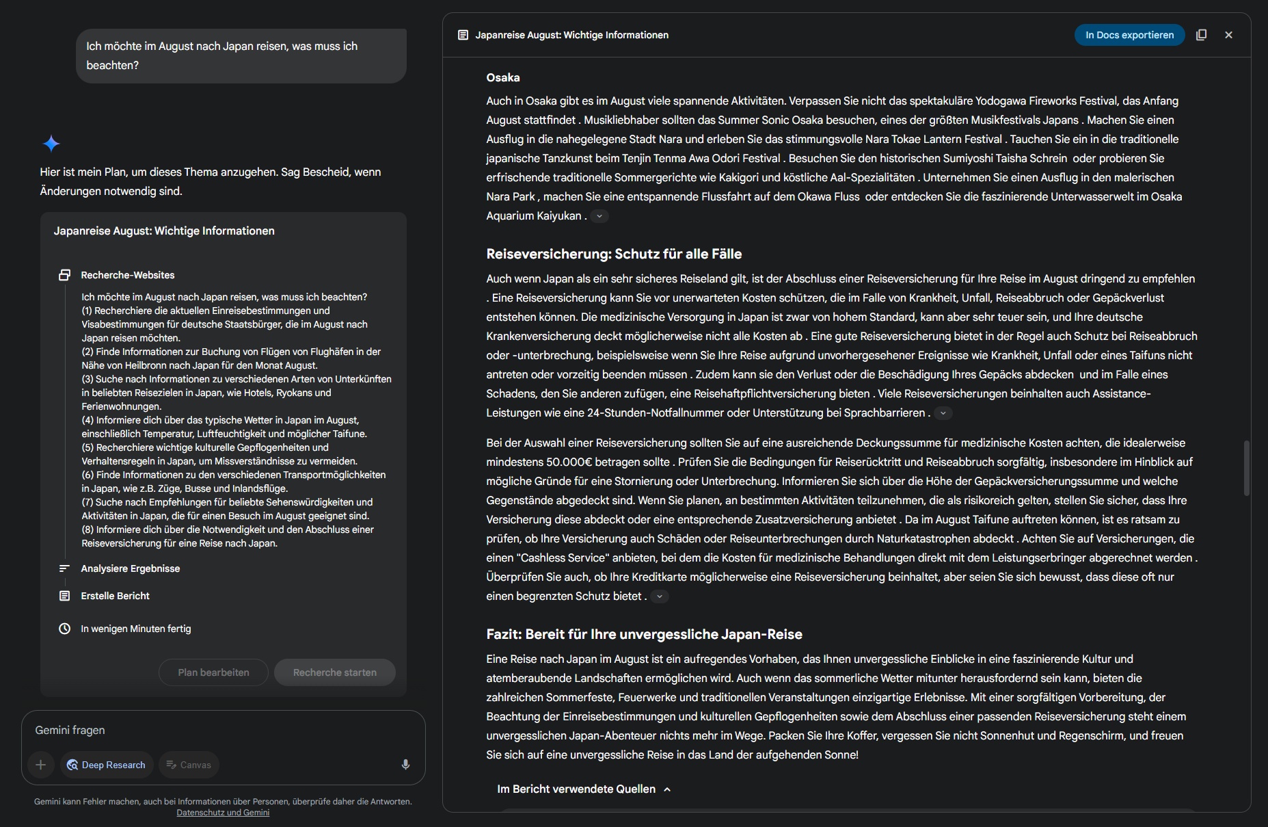The image size is (1268, 827).
Task: Click the In Docs exportieren button
Action: (x=1129, y=35)
